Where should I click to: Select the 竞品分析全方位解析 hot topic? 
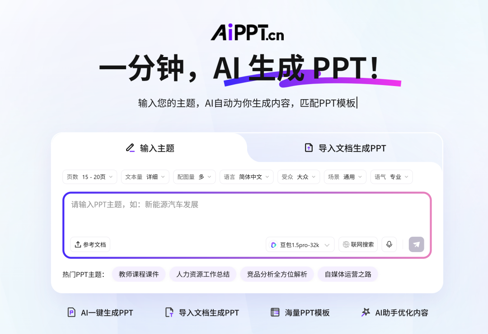click(277, 274)
